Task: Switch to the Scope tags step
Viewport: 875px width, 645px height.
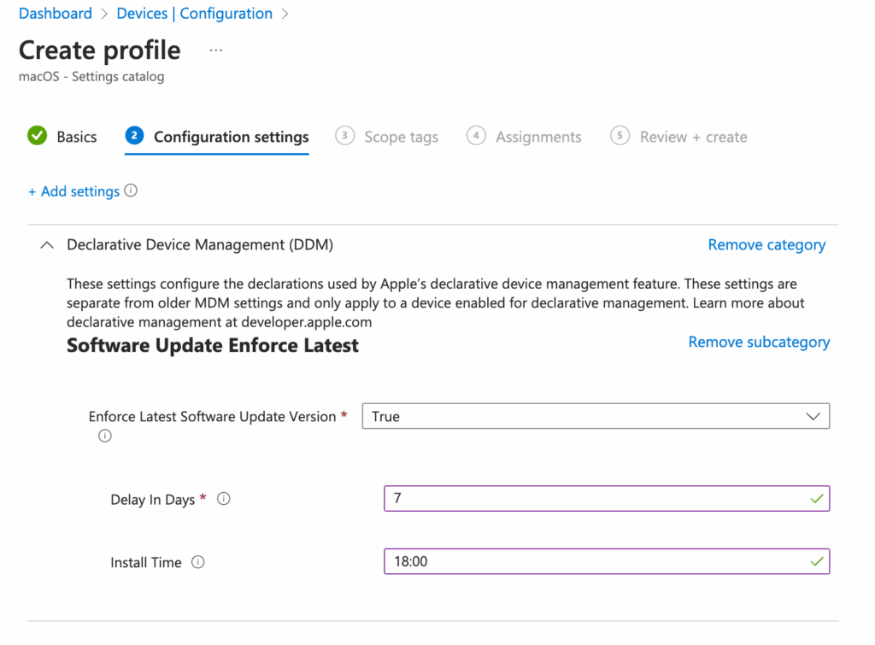Action: click(x=401, y=137)
